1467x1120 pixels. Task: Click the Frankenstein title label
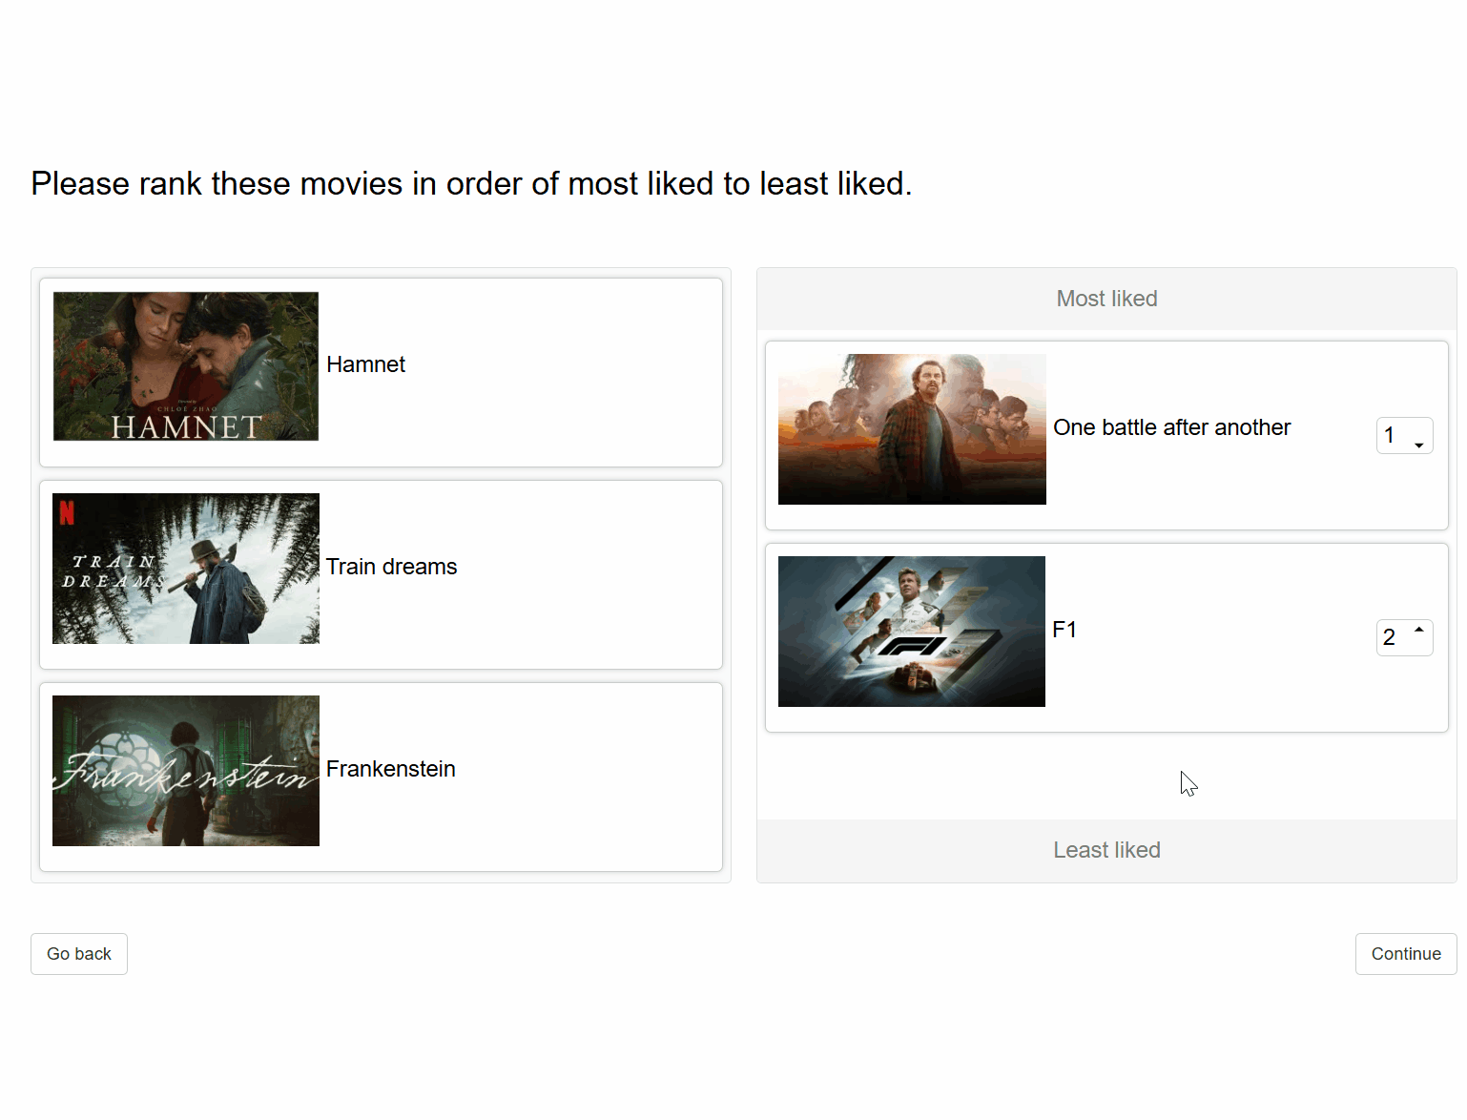390,769
